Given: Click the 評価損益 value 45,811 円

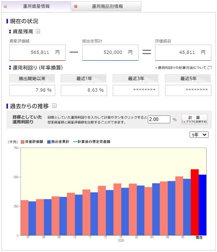Looking at the screenshot, I should point(183,52).
